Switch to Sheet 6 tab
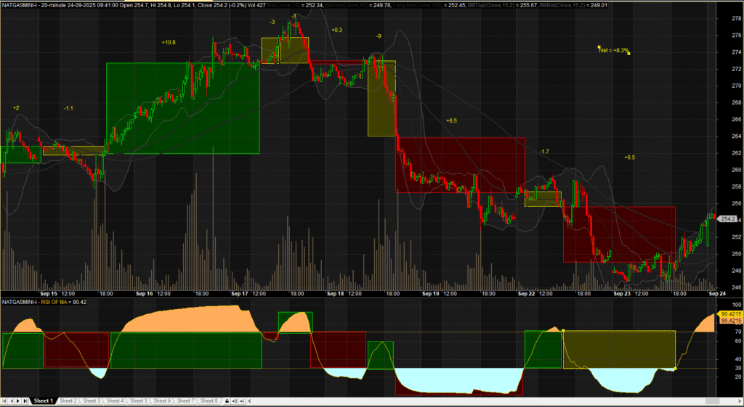This screenshot has width=744, height=407. (162, 401)
